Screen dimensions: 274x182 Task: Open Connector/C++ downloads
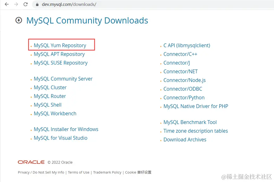pyautogui.click(x=180, y=54)
